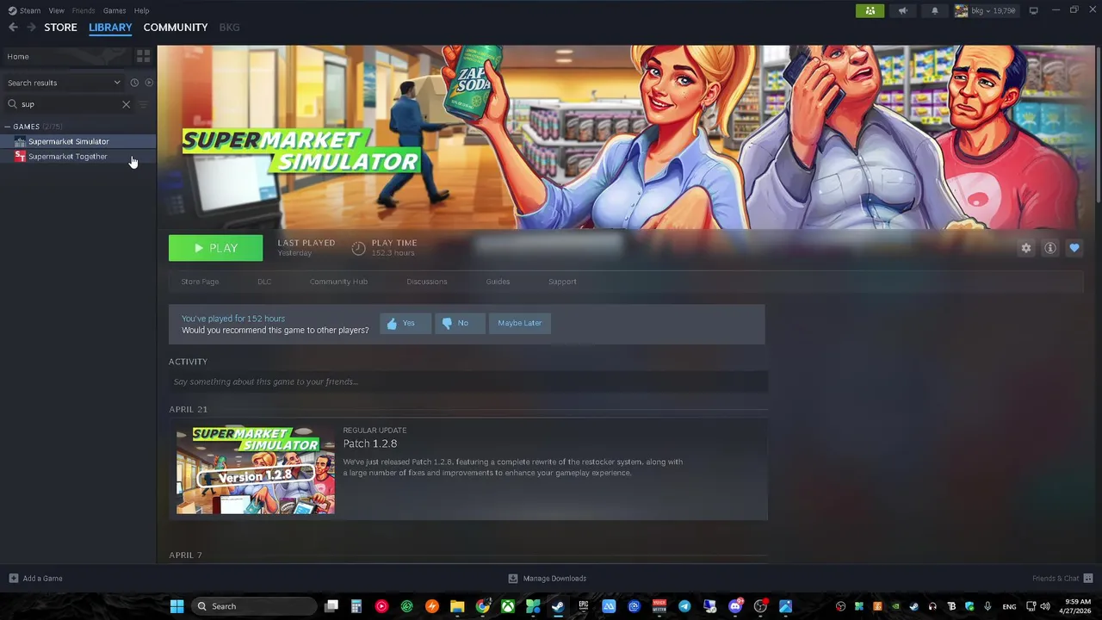Expand the Search results dropdown

point(64,83)
